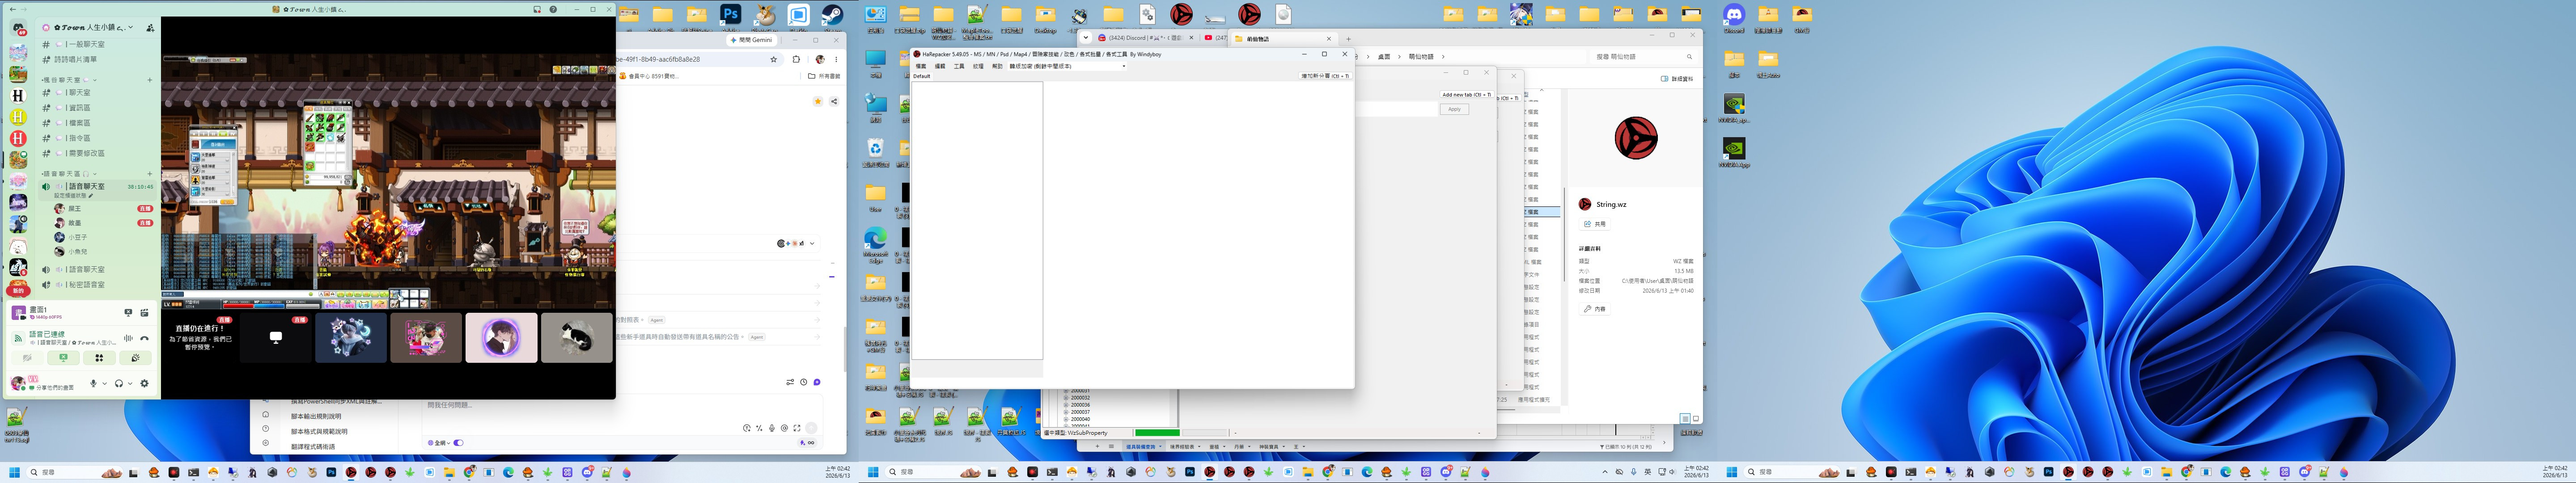Toggle Discord noise suppression icon
Viewport: 2576px width, 483px height.
pyautogui.click(x=128, y=338)
